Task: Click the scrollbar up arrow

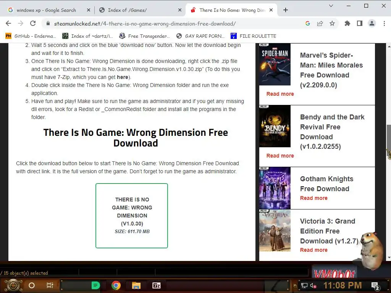Action: [389, 46]
